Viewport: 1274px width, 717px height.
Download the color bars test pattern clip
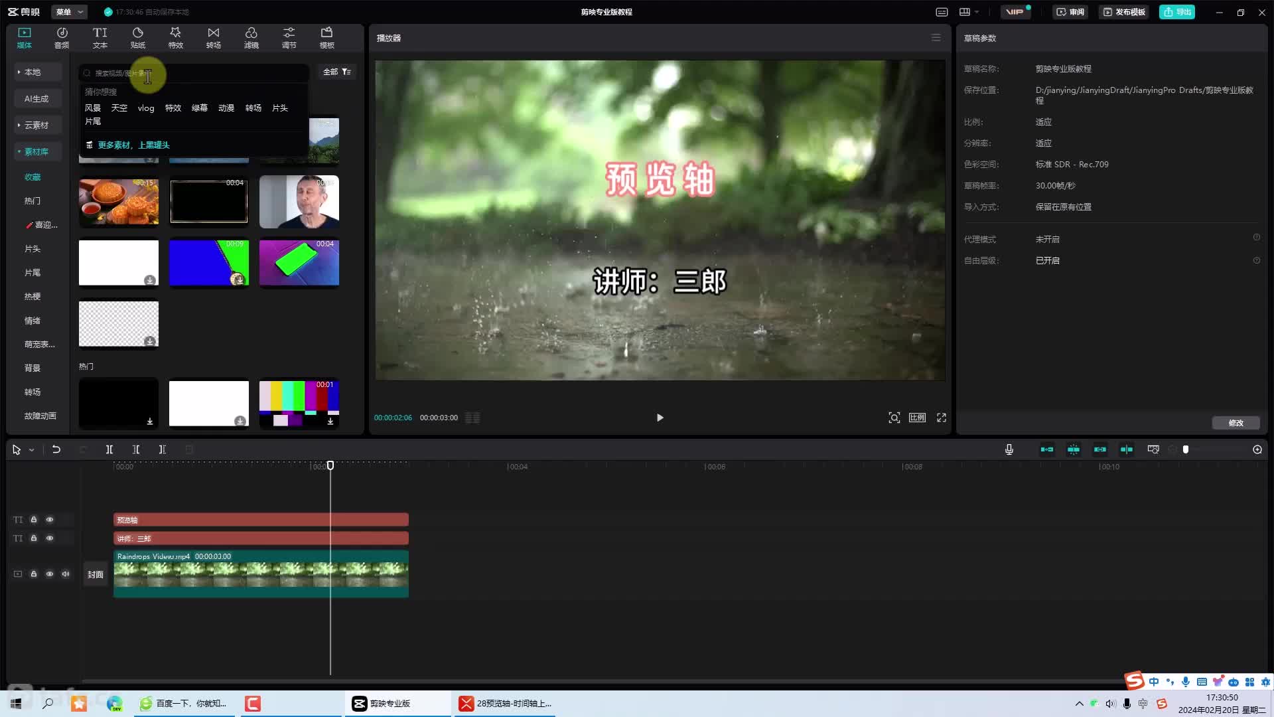pos(330,421)
